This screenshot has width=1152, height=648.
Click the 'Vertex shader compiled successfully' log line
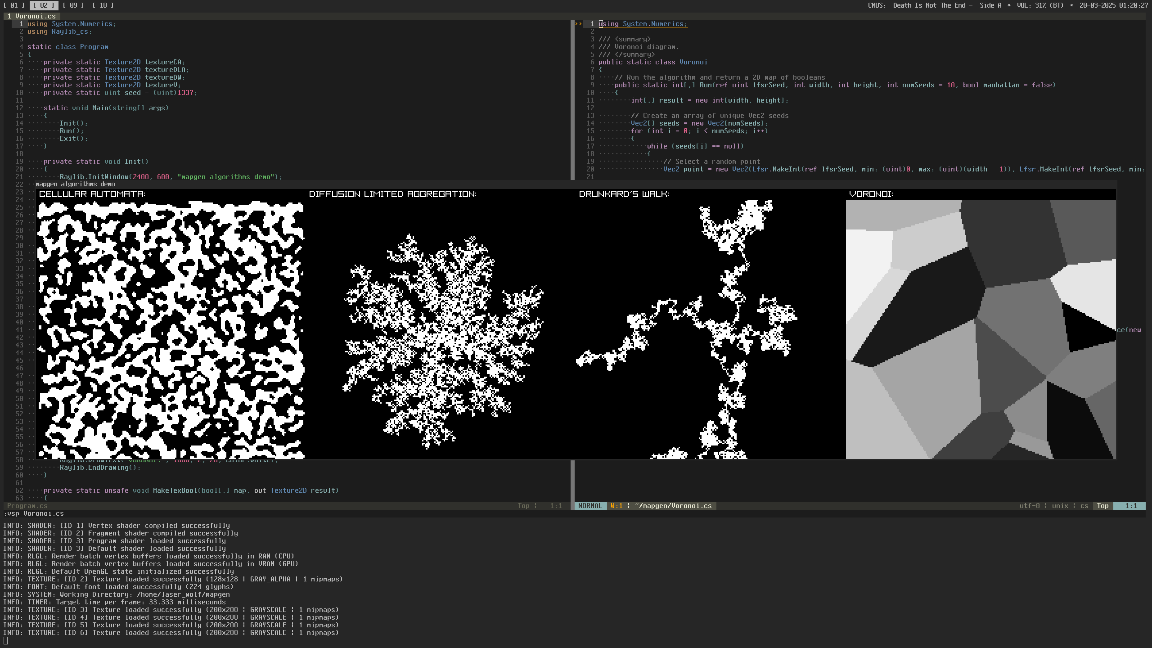click(x=117, y=526)
